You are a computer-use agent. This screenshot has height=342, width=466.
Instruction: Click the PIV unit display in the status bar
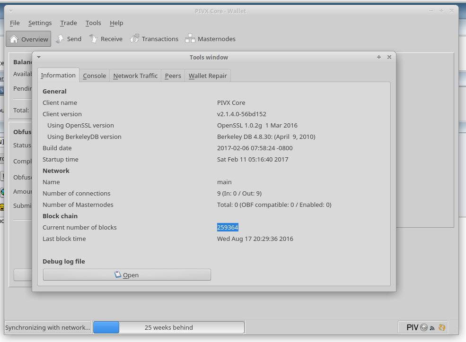pyautogui.click(x=412, y=327)
